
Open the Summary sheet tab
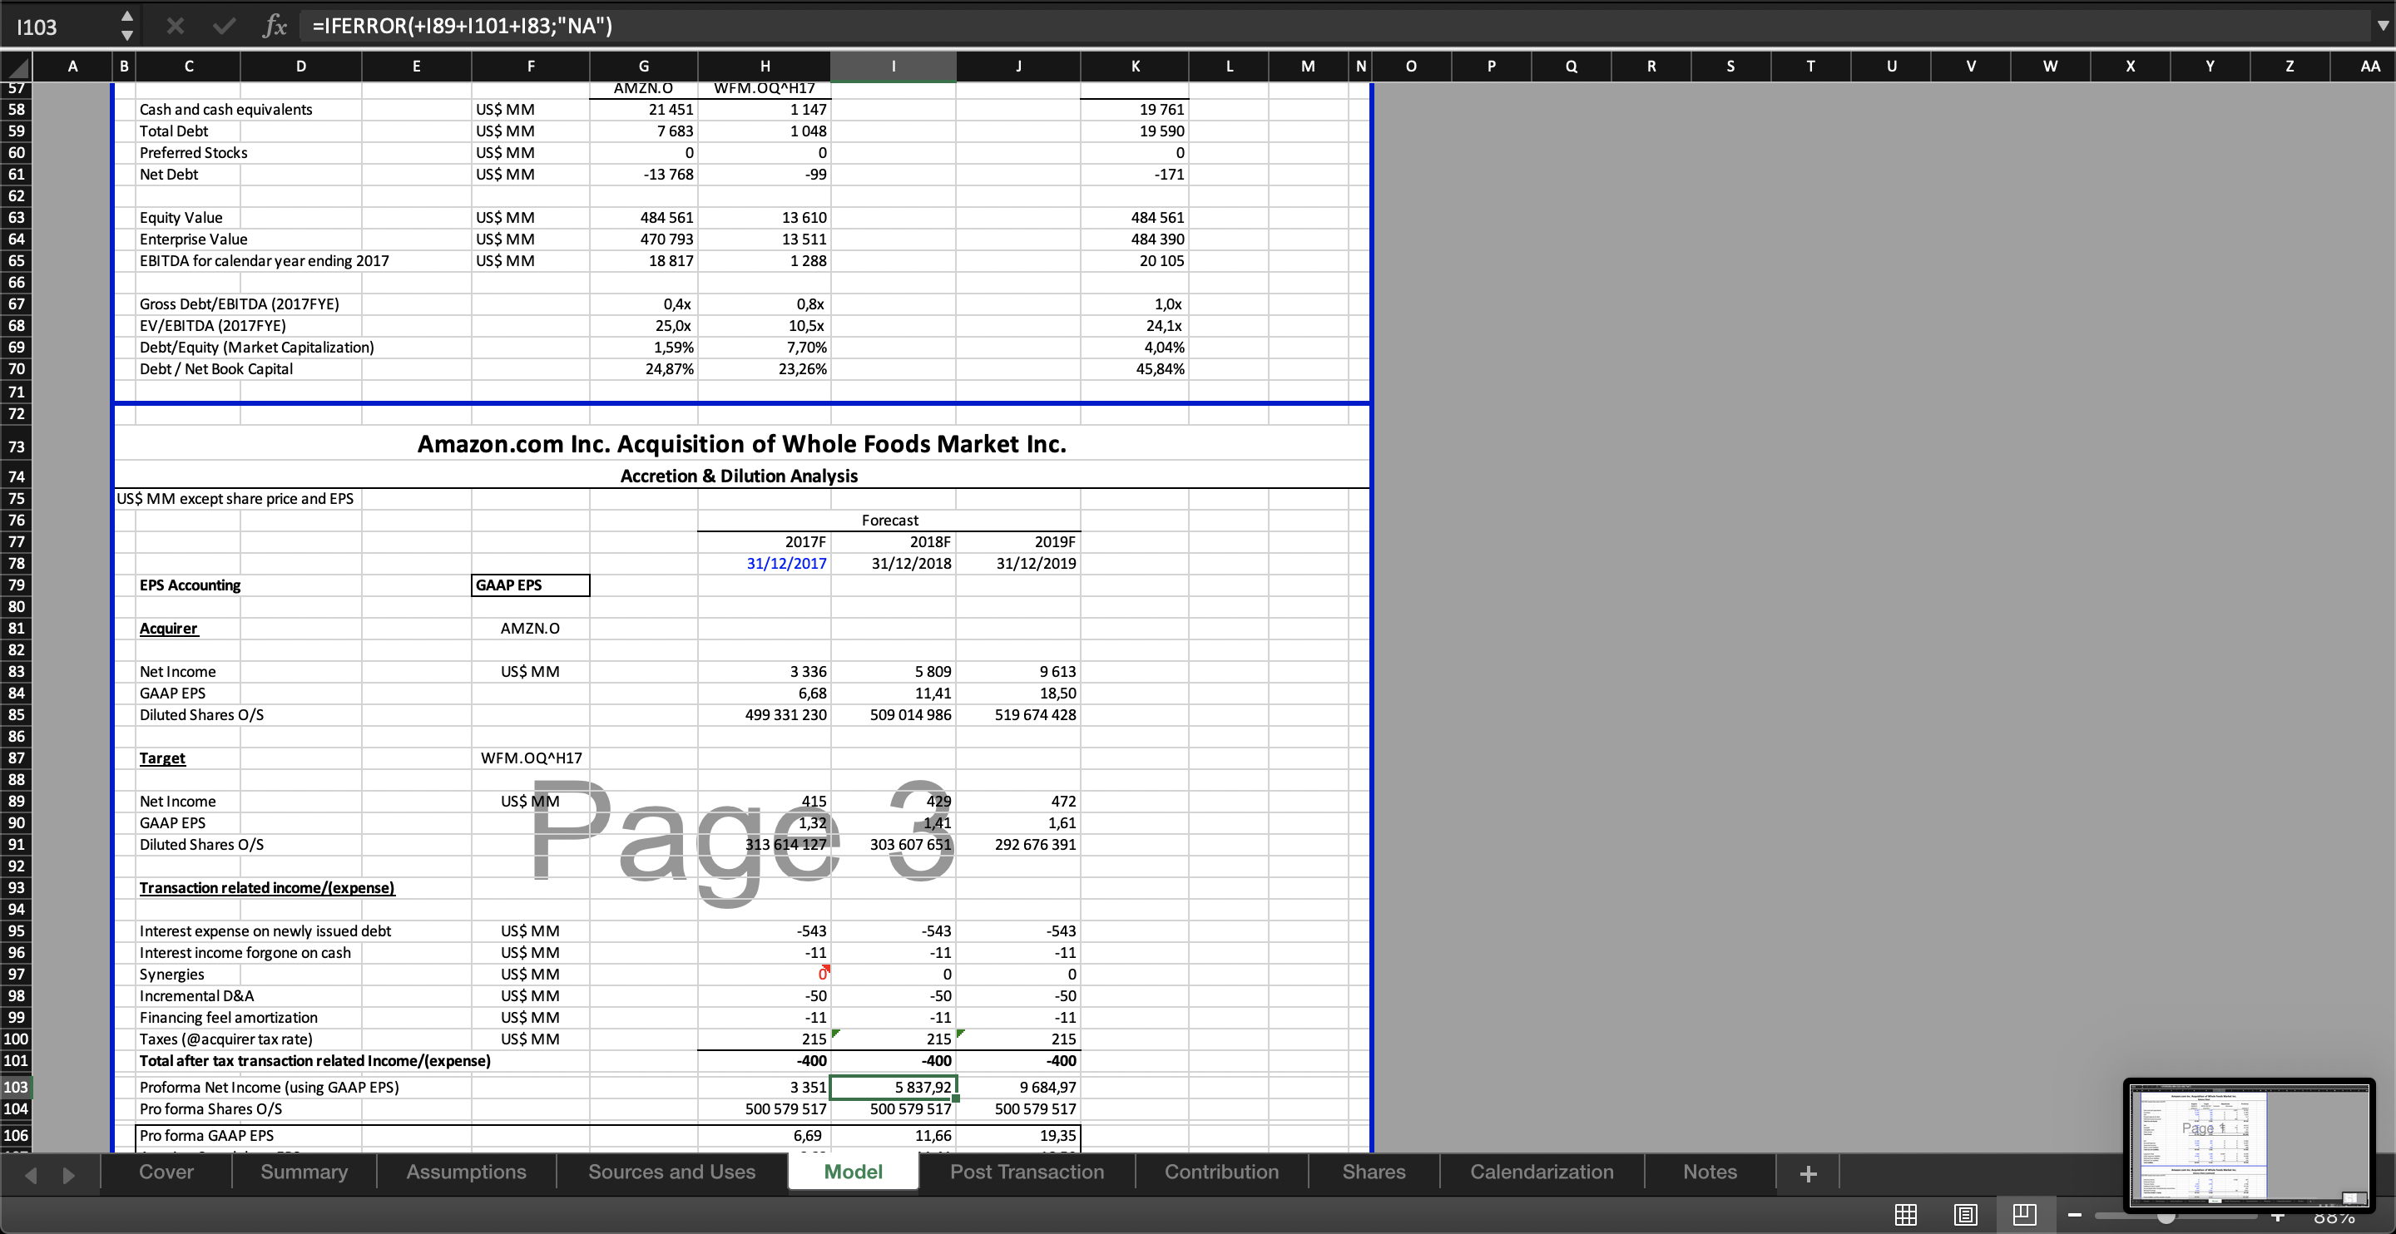pos(304,1172)
